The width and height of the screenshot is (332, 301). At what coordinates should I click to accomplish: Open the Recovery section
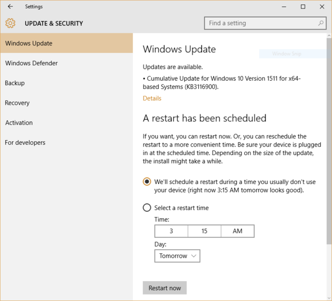click(x=66, y=103)
